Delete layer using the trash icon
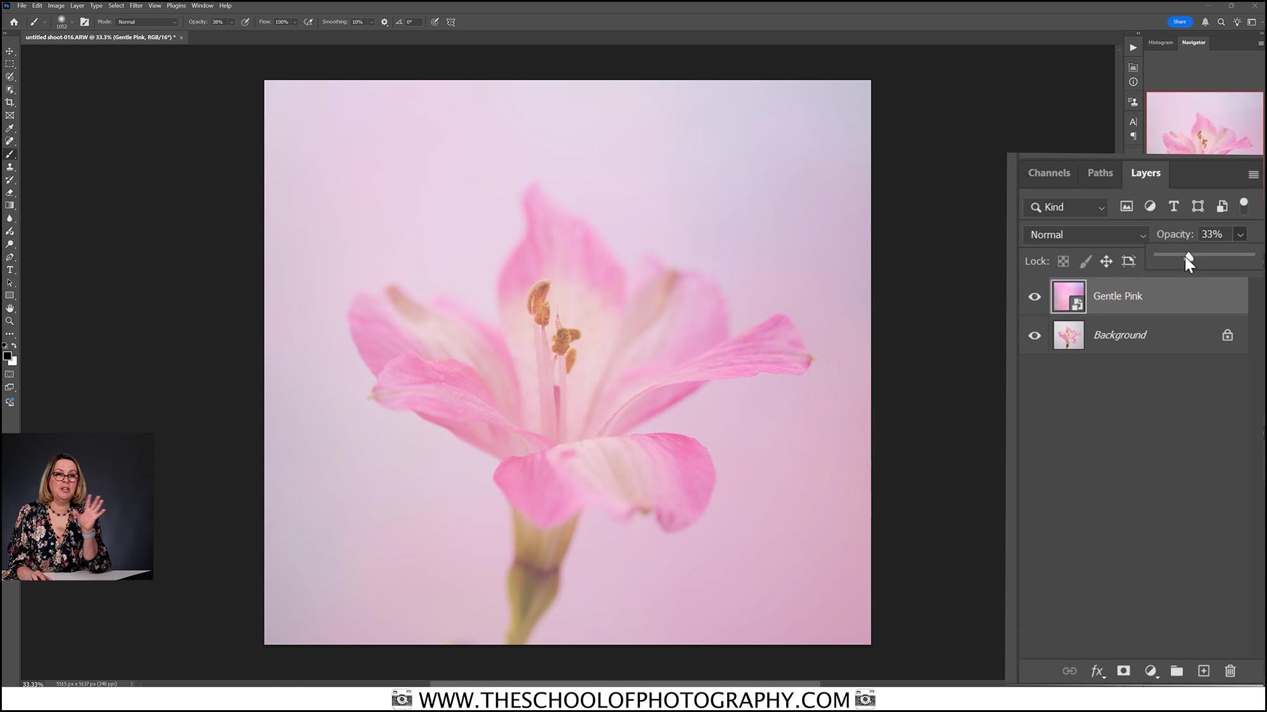The height and width of the screenshot is (712, 1267). tap(1230, 671)
